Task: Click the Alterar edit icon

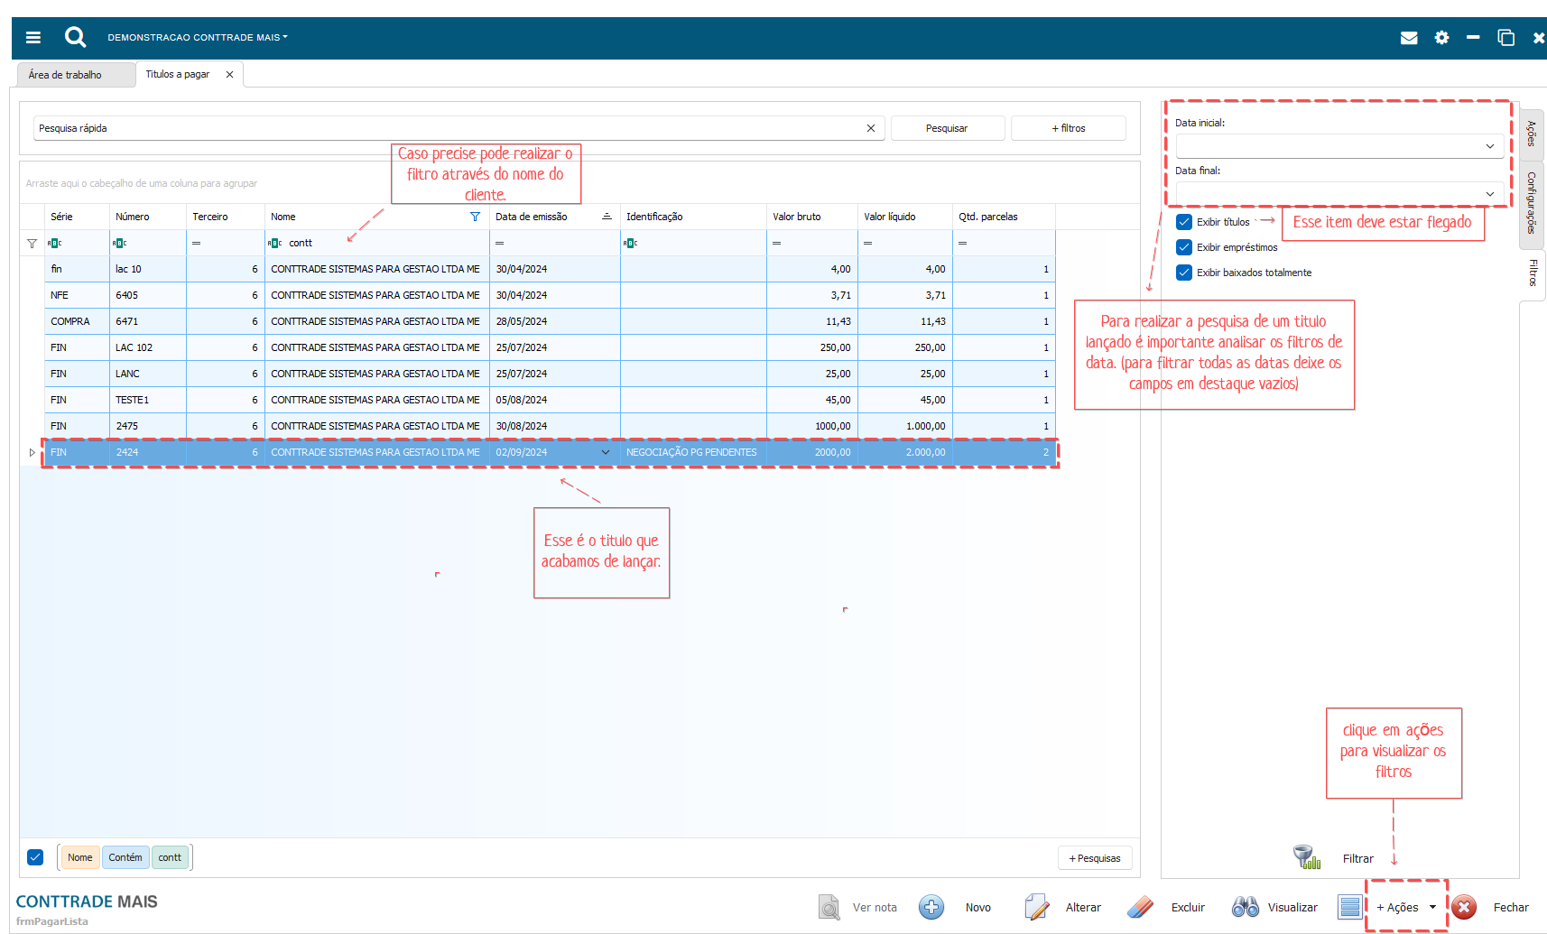Action: [1036, 907]
